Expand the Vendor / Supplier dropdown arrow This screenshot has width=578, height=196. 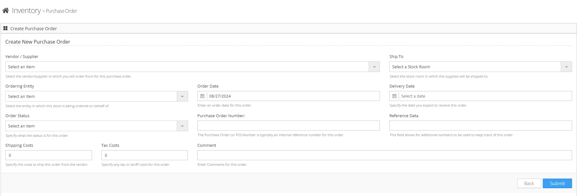coord(374,67)
